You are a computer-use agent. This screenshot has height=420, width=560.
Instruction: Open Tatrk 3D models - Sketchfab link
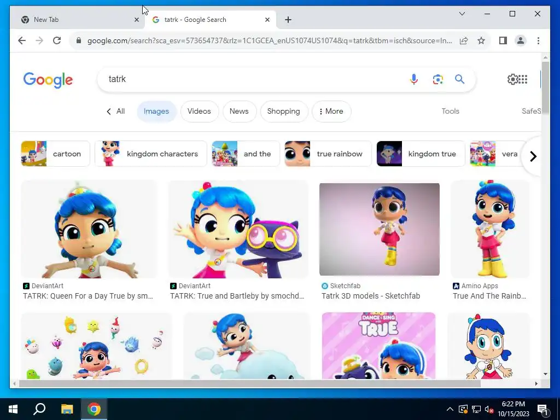371,296
